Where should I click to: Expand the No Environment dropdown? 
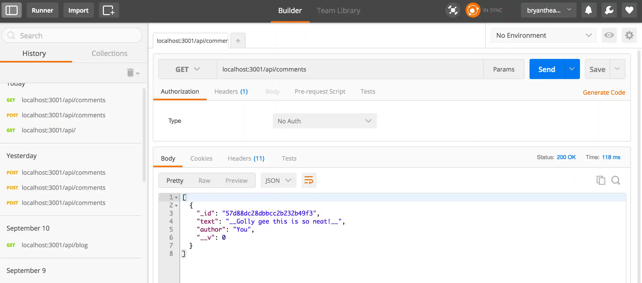click(x=543, y=35)
